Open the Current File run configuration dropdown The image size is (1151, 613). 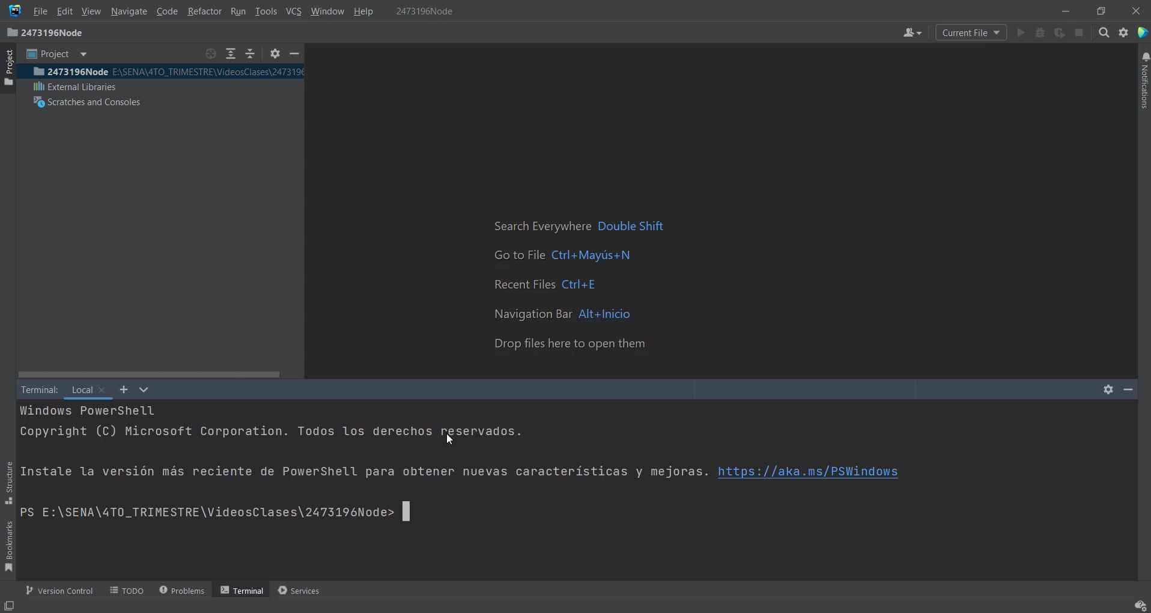[970, 32]
